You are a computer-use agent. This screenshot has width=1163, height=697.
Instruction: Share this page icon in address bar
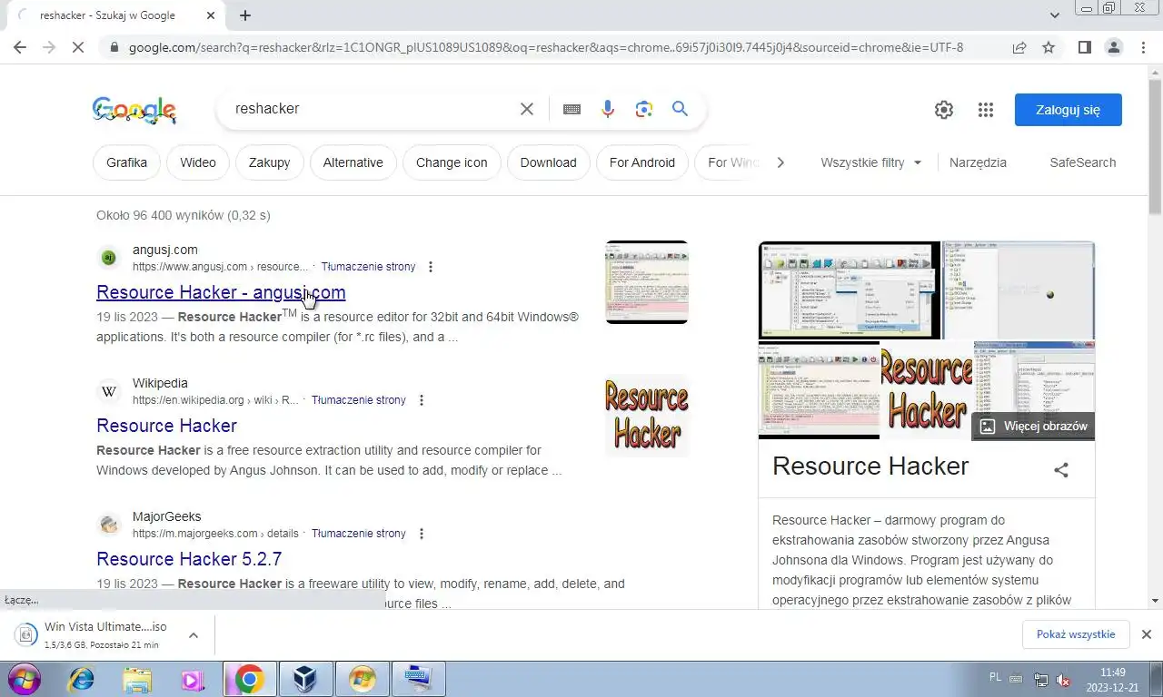pyautogui.click(x=1019, y=47)
